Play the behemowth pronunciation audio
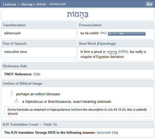Viewport: 155px width, 138px height. pos(110,34)
